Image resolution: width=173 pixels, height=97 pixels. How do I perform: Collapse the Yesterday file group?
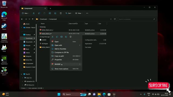[39, 27]
